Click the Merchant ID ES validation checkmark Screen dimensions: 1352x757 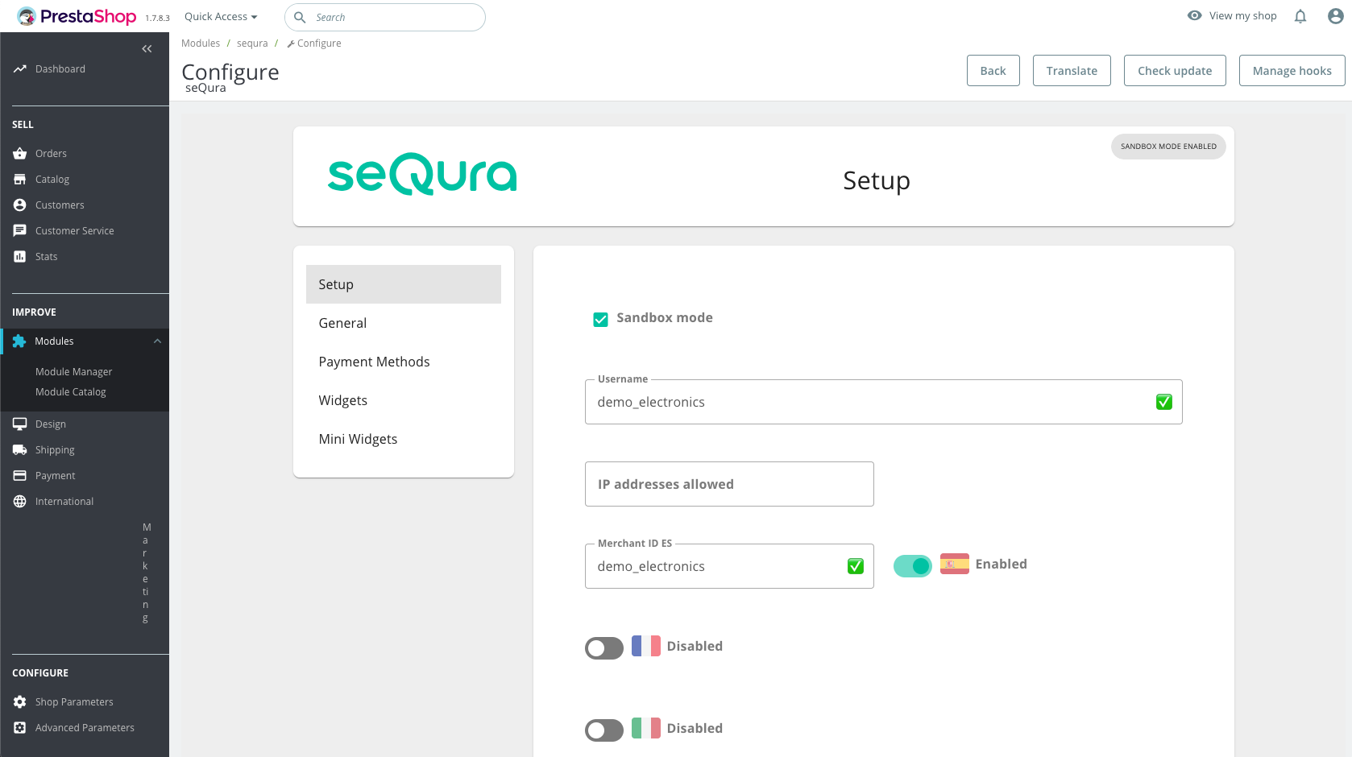click(x=856, y=566)
